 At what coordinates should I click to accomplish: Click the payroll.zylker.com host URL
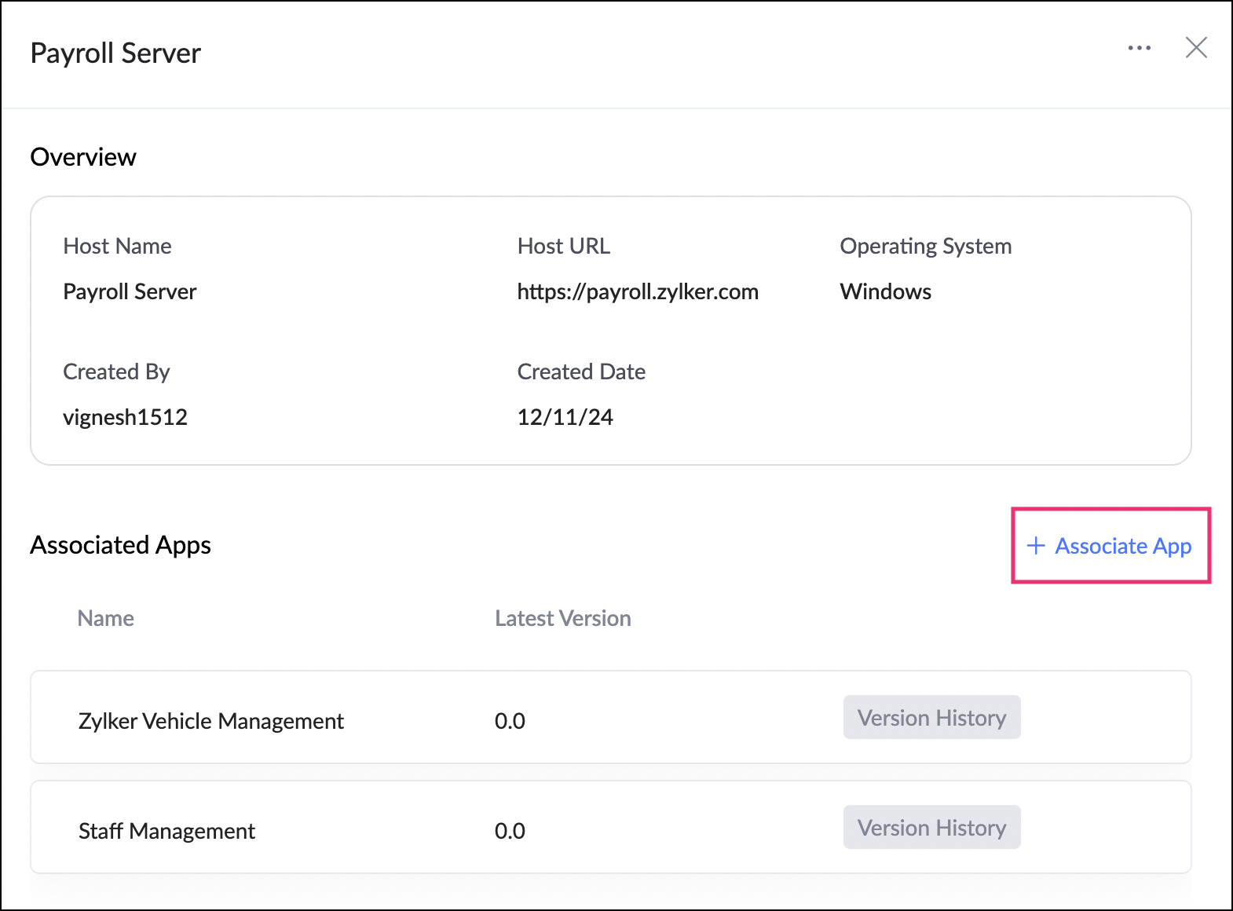[637, 292]
